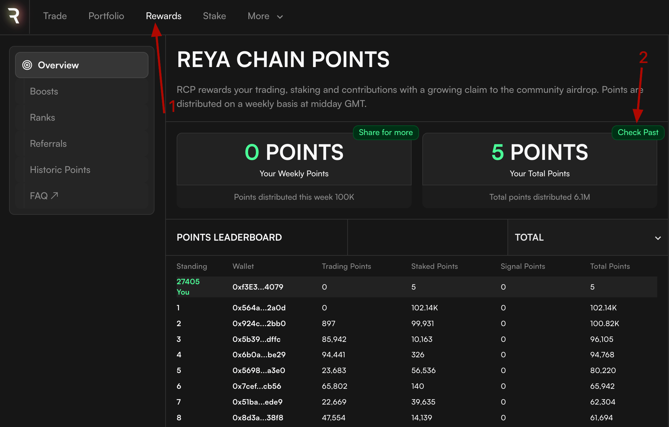Viewport: 669px width, 427px height.
Task: Open Ranks in the sidebar
Action: [x=82, y=117]
